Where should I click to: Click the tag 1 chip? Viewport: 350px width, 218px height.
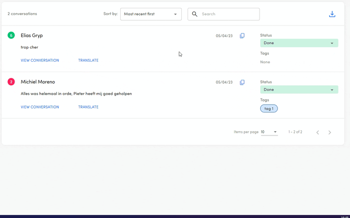(269, 109)
